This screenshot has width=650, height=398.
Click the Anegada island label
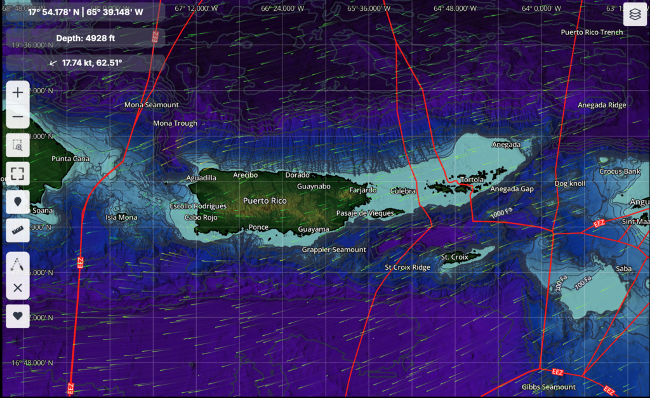[x=506, y=145]
